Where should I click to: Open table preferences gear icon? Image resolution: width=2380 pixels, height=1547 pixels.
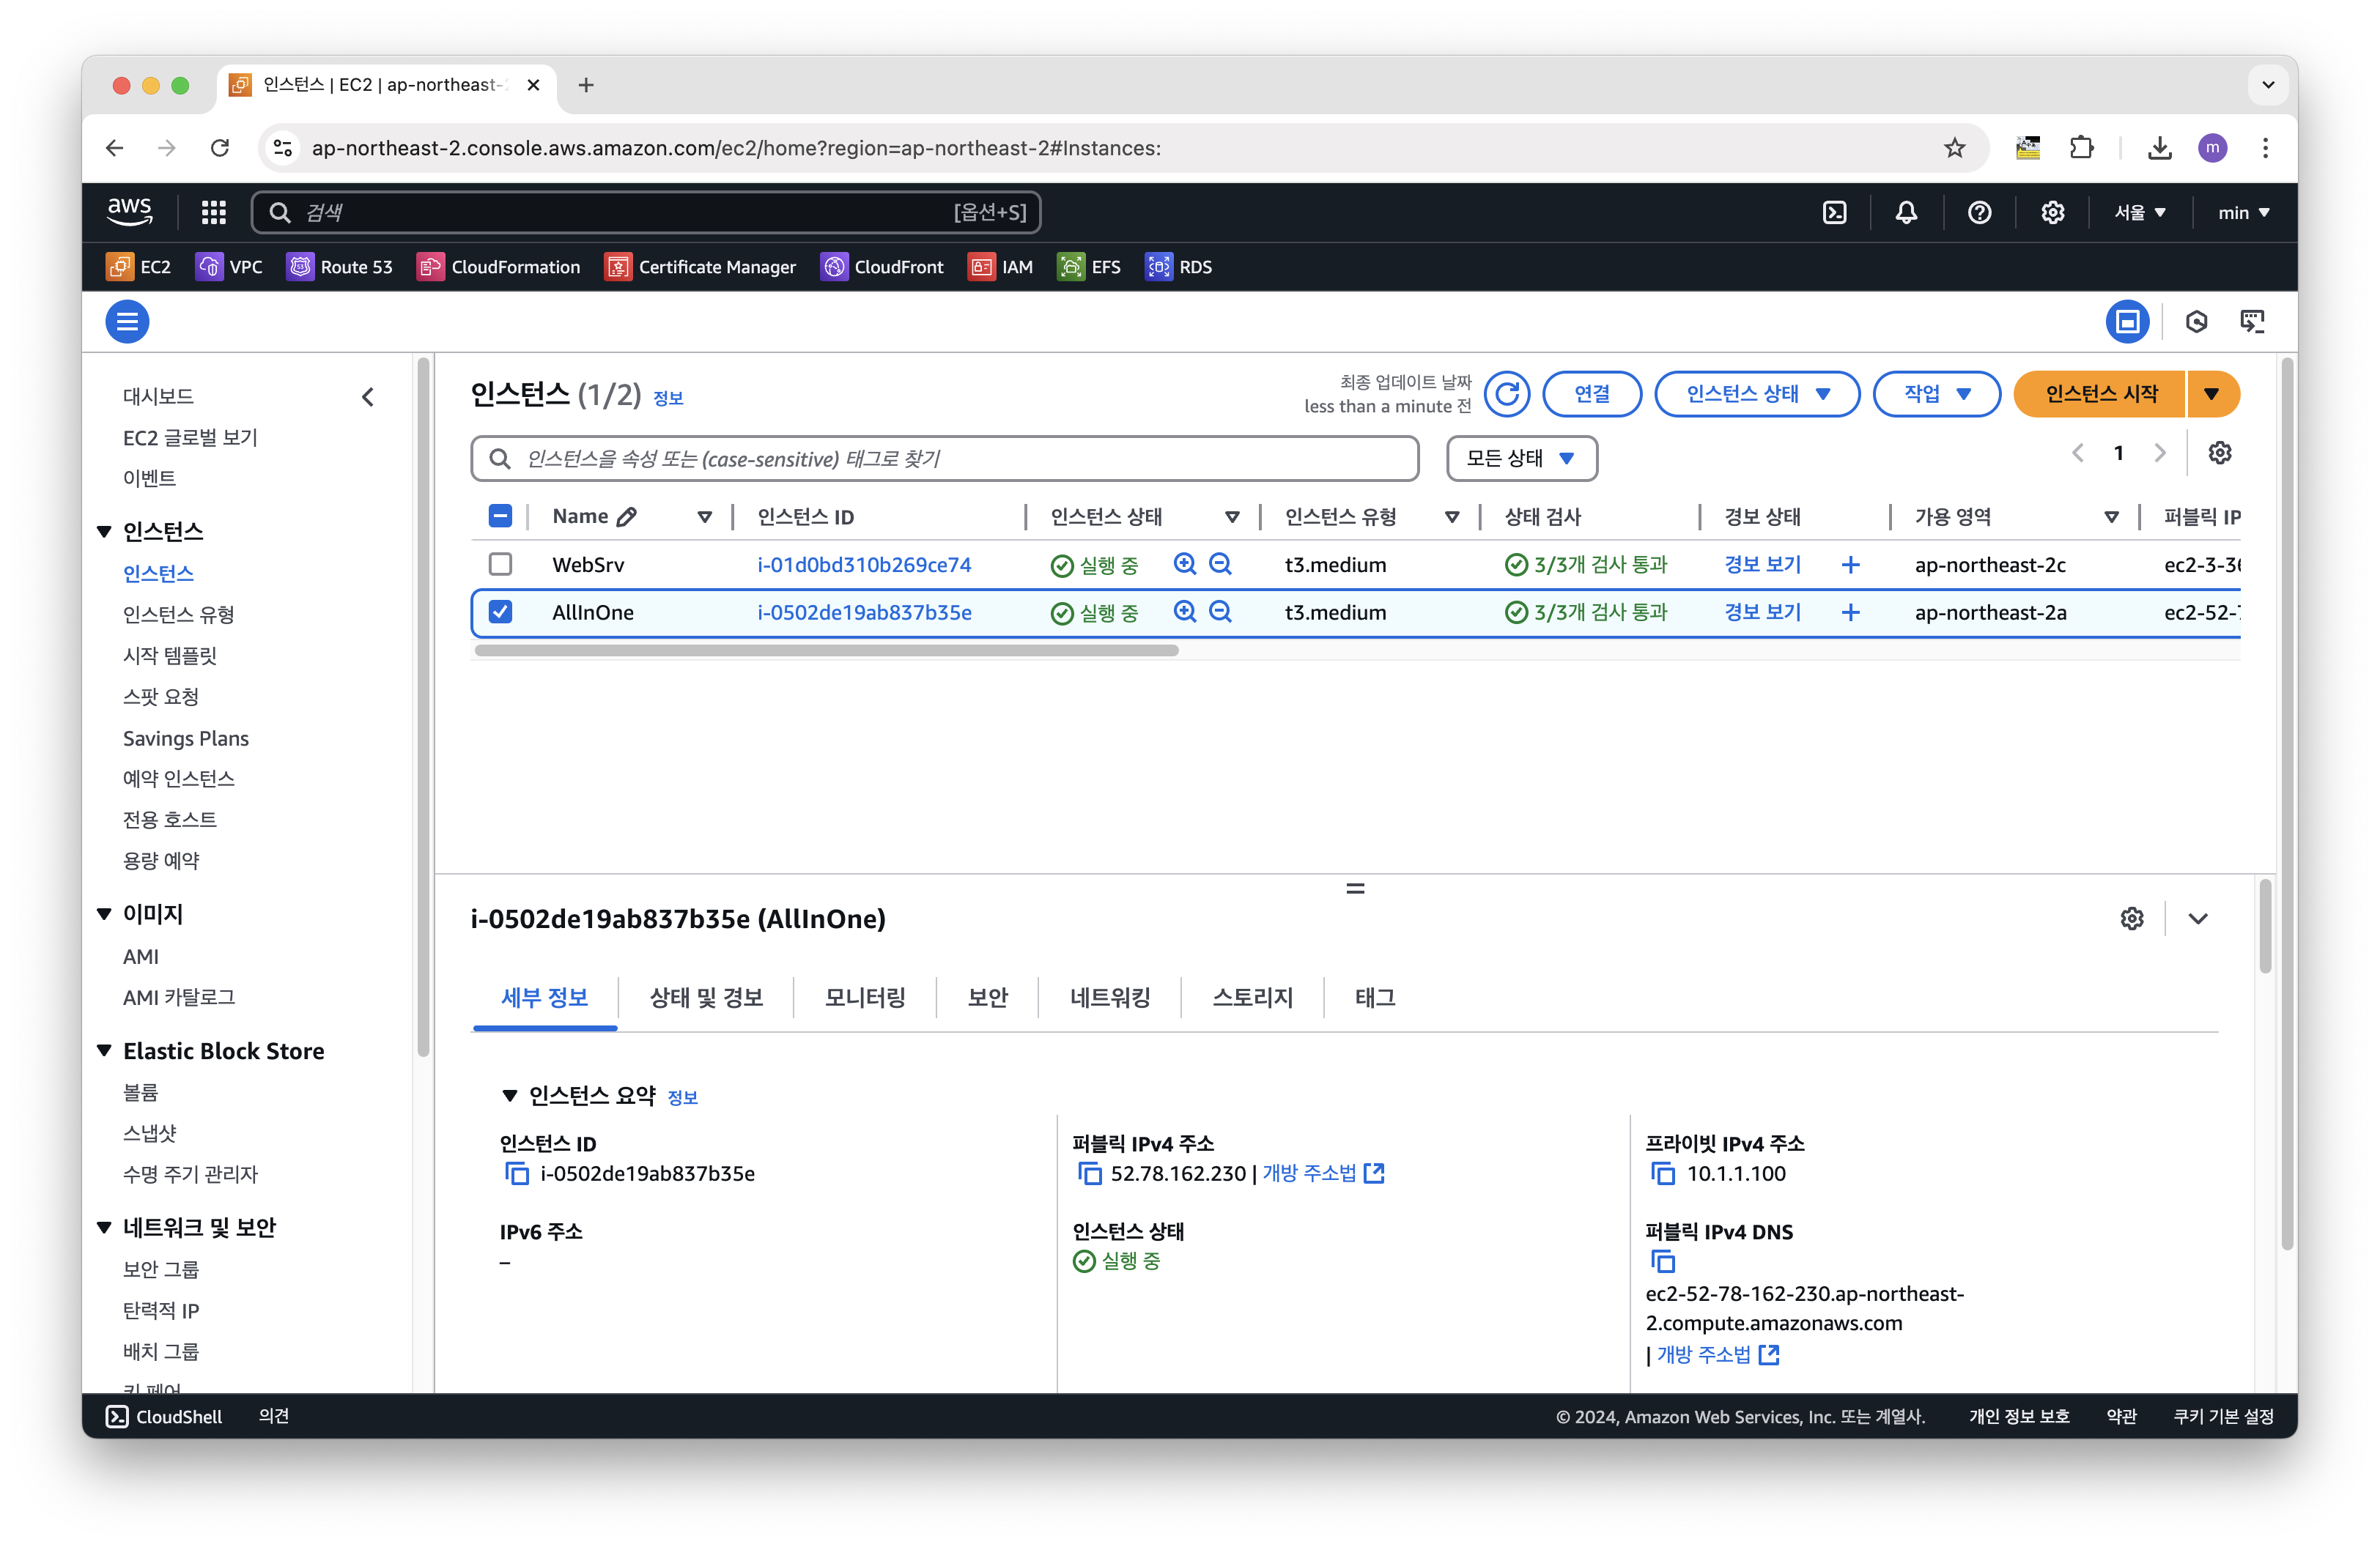point(2219,453)
